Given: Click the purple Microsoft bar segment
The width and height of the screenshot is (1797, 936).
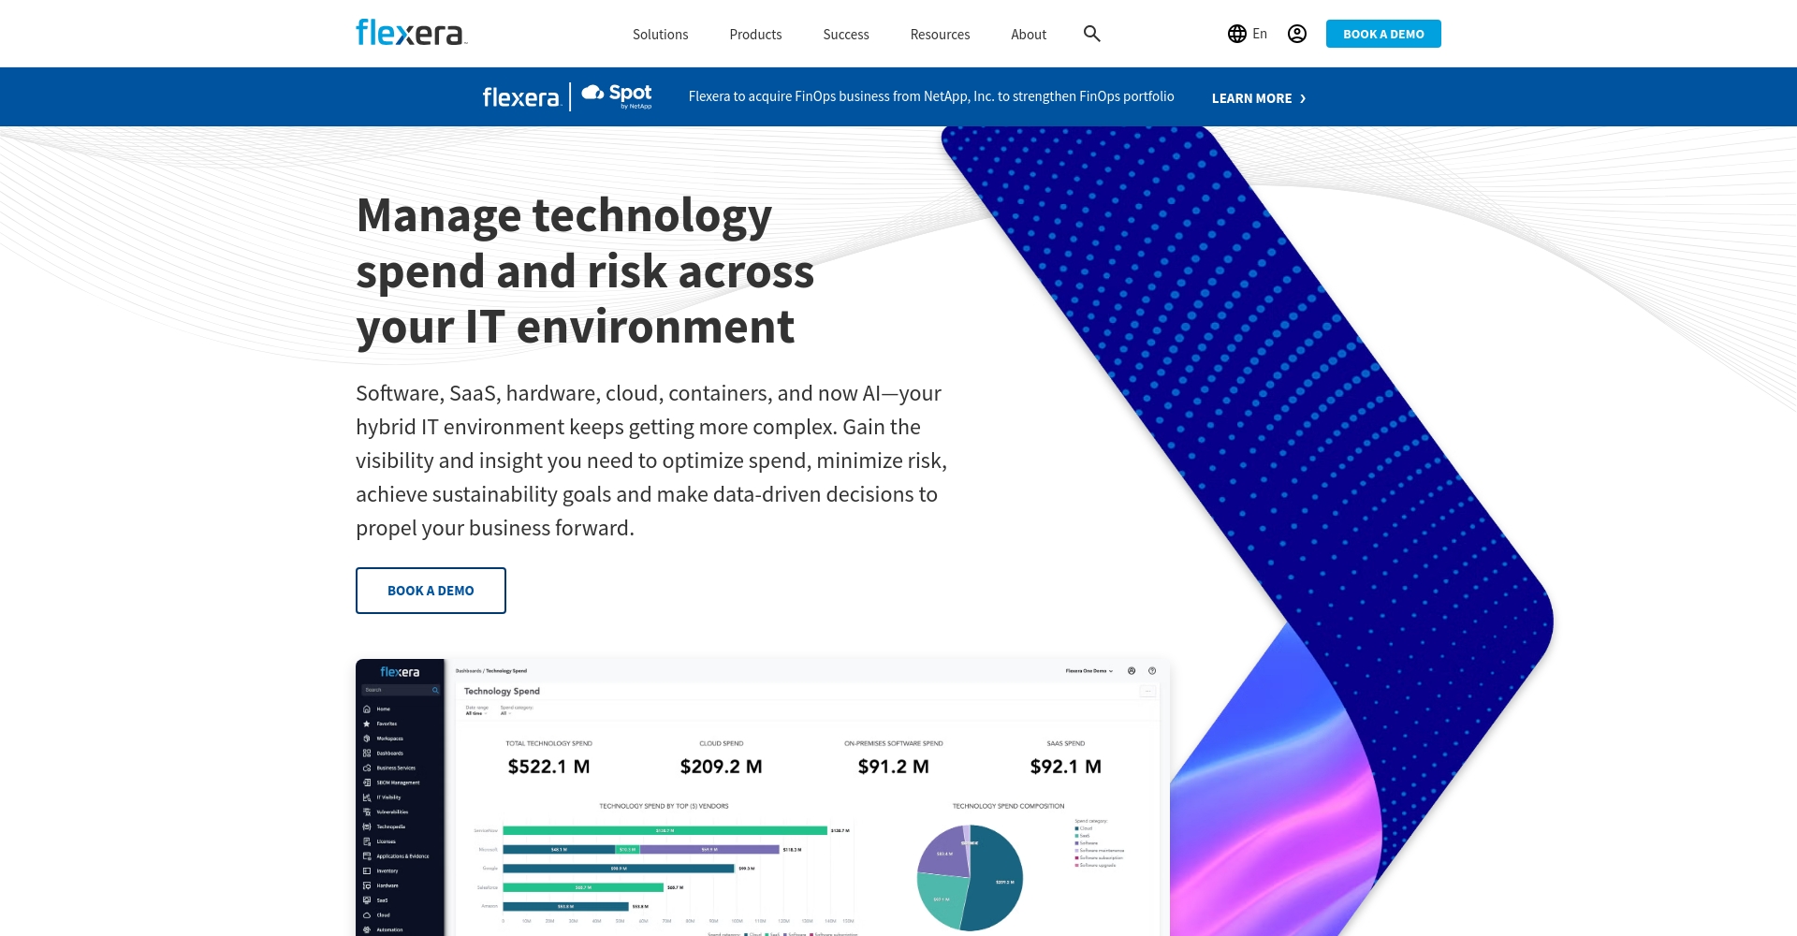Looking at the screenshot, I should 709,850.
